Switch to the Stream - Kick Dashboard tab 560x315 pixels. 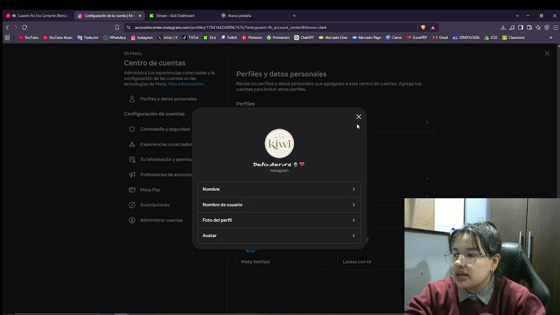175,16
